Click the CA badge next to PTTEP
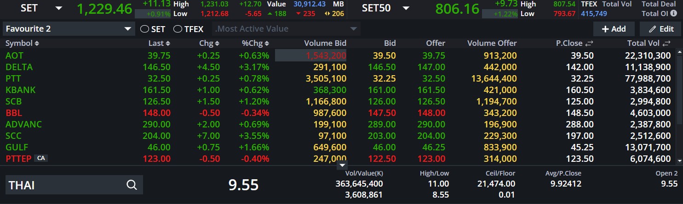 click(41, 158)
